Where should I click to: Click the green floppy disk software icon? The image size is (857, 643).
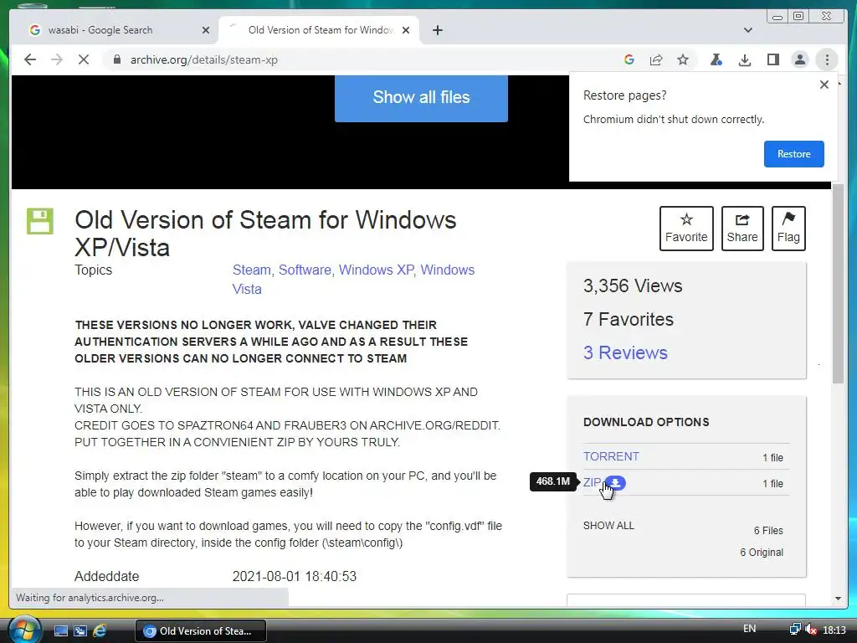tap(40, 221)
